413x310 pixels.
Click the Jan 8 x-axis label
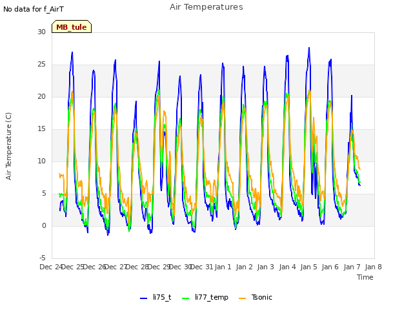coord(373,267)
